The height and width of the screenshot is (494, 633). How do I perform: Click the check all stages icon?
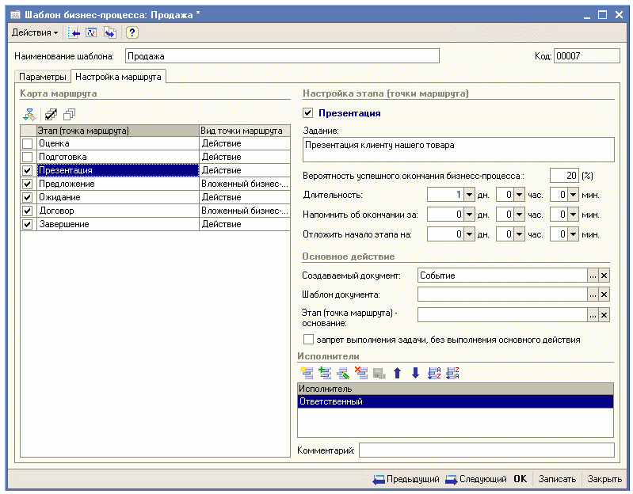51,115
